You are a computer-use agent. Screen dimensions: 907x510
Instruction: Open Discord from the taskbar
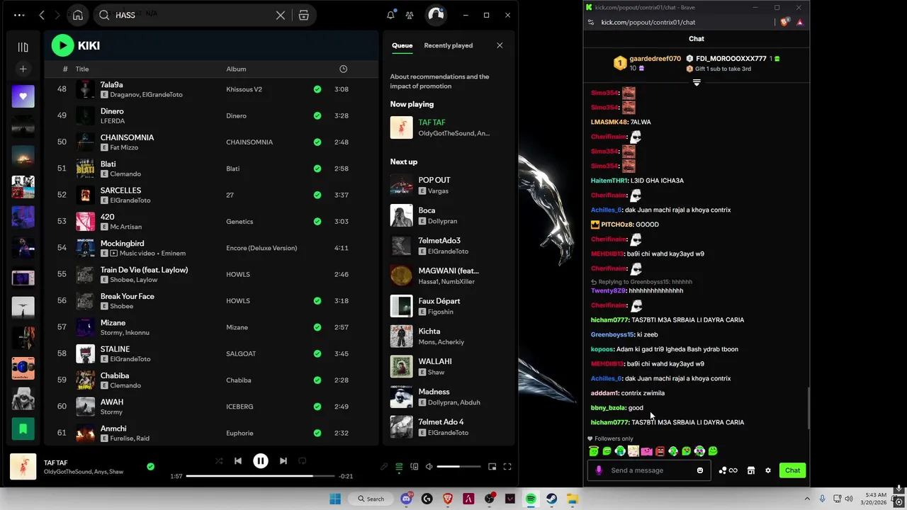tap(407, 499)
